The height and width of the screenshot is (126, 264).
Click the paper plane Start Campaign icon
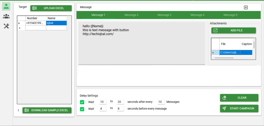click(224, 108)
